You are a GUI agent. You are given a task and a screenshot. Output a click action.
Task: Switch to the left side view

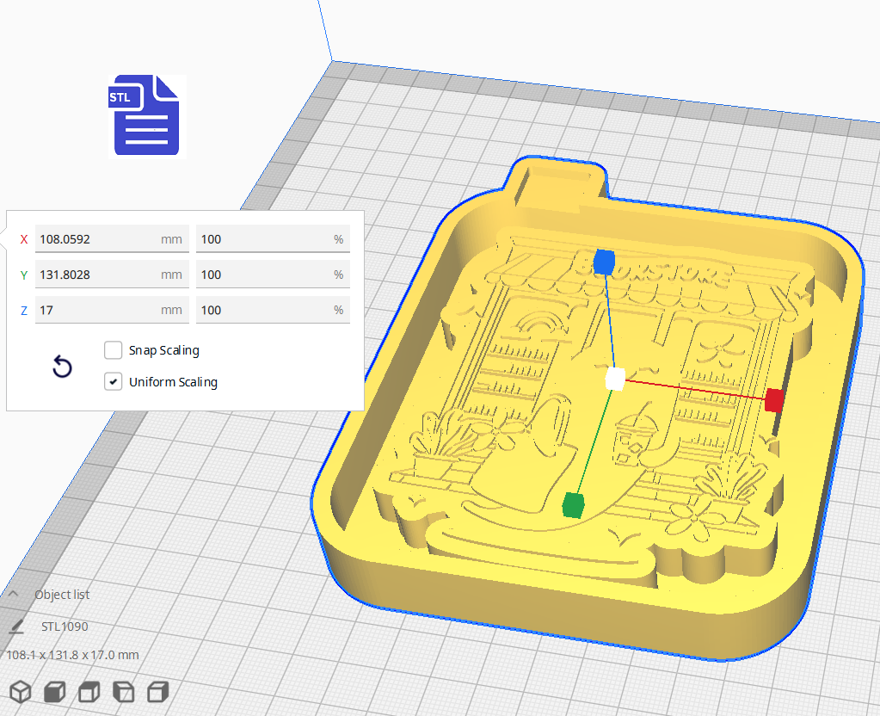(121, 691)
